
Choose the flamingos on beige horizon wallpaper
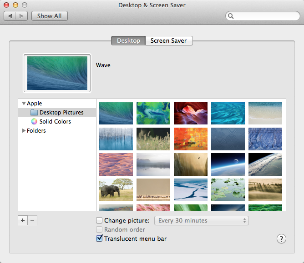click(153, 190)
